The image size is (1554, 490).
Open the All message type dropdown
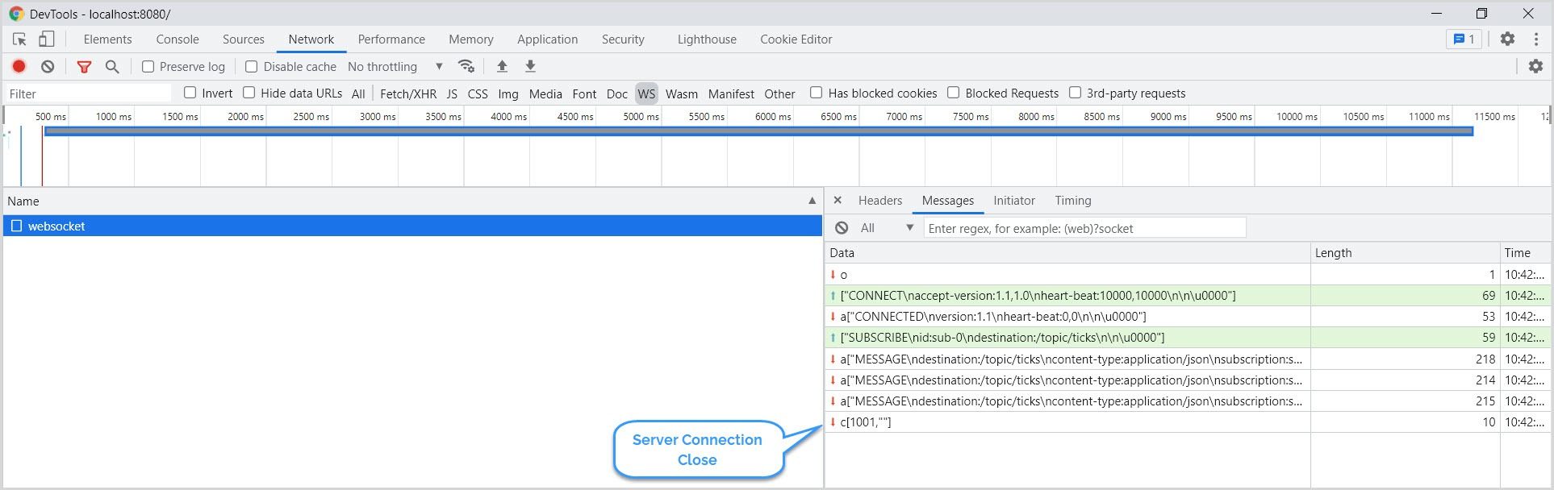coord(886,228)
